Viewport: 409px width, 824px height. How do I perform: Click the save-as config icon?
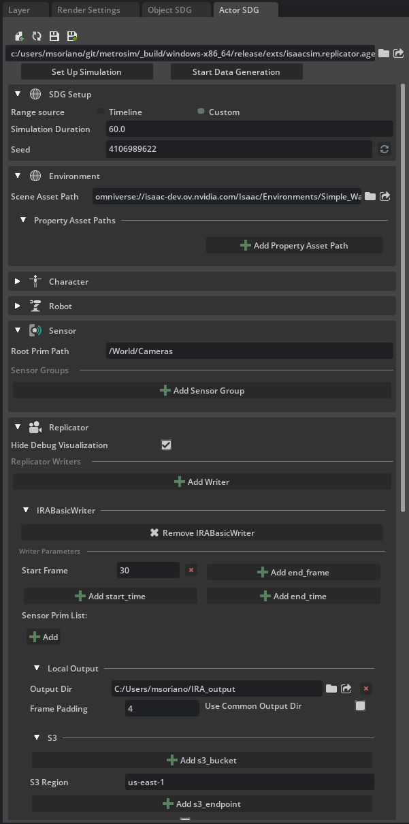pyautogui.click(x=72, y=36)
